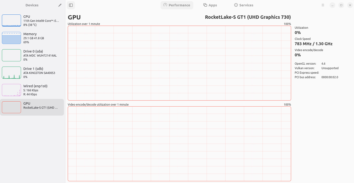Select Wired (enp1s0) network entry
Screen dimensions: 354x183
32,90
